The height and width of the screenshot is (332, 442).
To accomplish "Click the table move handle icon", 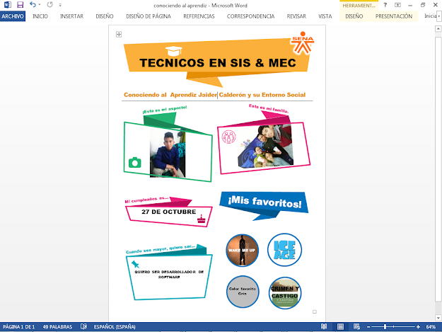I will [119, 35].
